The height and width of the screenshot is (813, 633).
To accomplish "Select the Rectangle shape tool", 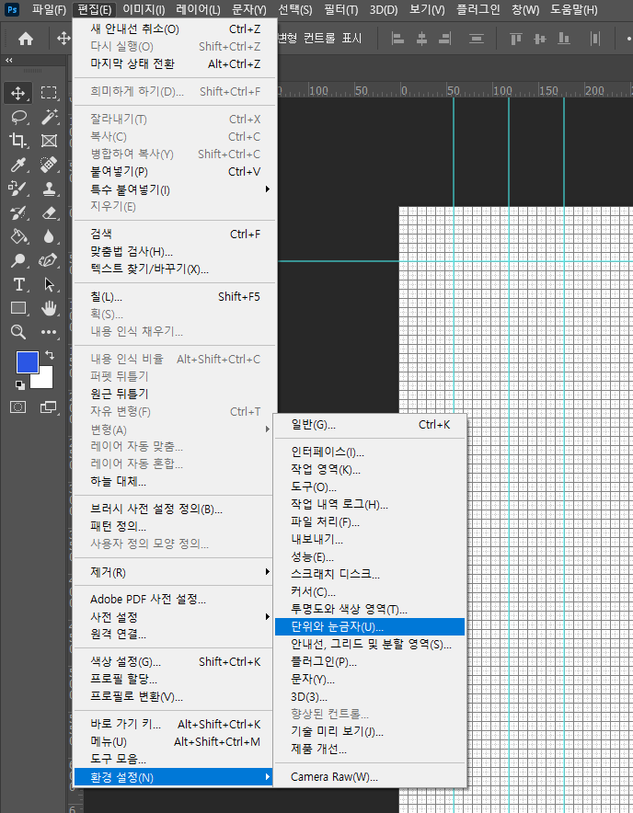I will click(18, 308).
